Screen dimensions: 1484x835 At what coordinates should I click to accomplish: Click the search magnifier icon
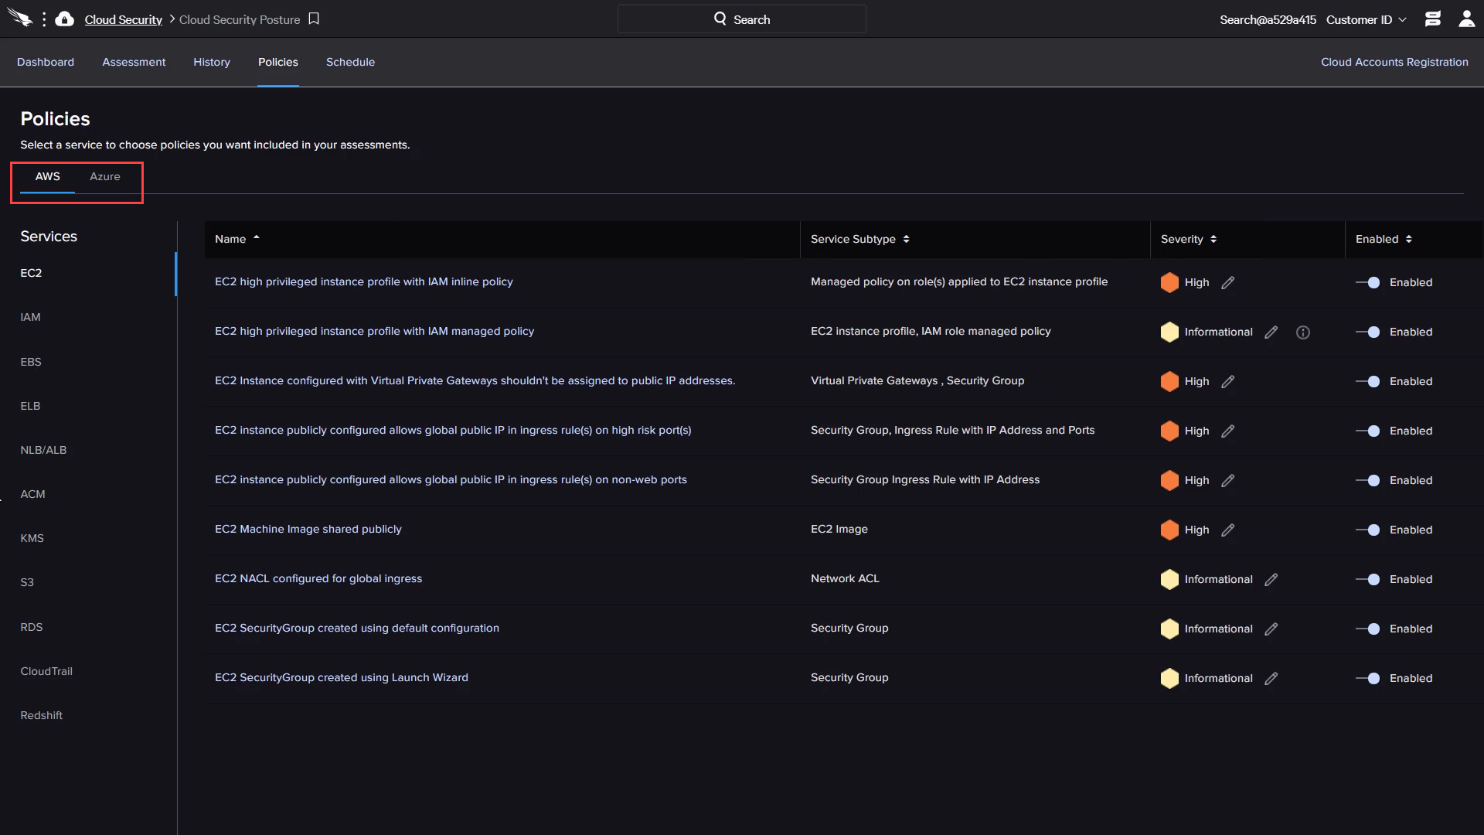pyautogui.click(x=720, y=19)
